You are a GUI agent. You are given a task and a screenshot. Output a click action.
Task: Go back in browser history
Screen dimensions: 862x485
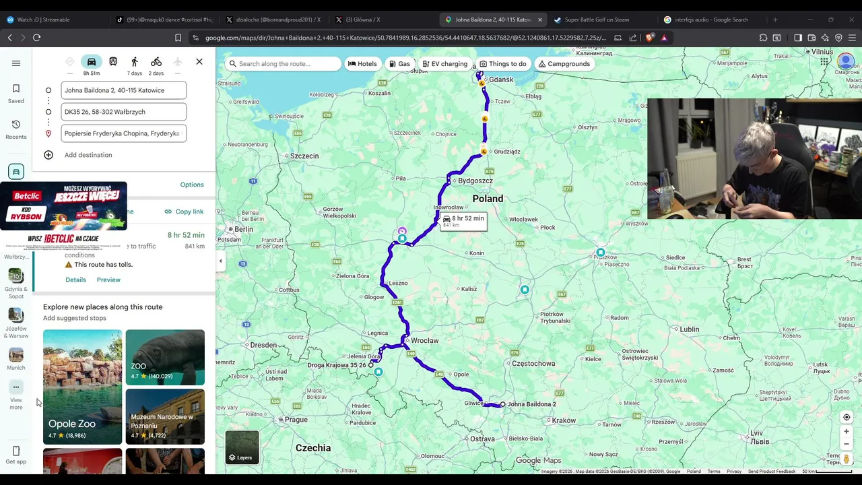coord(10,38)
